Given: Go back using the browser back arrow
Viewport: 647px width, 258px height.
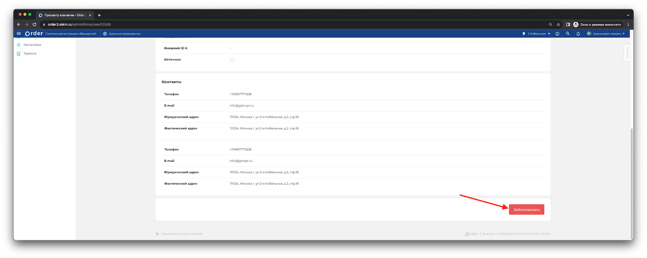Looking at the screenshot, I should 19,25.
